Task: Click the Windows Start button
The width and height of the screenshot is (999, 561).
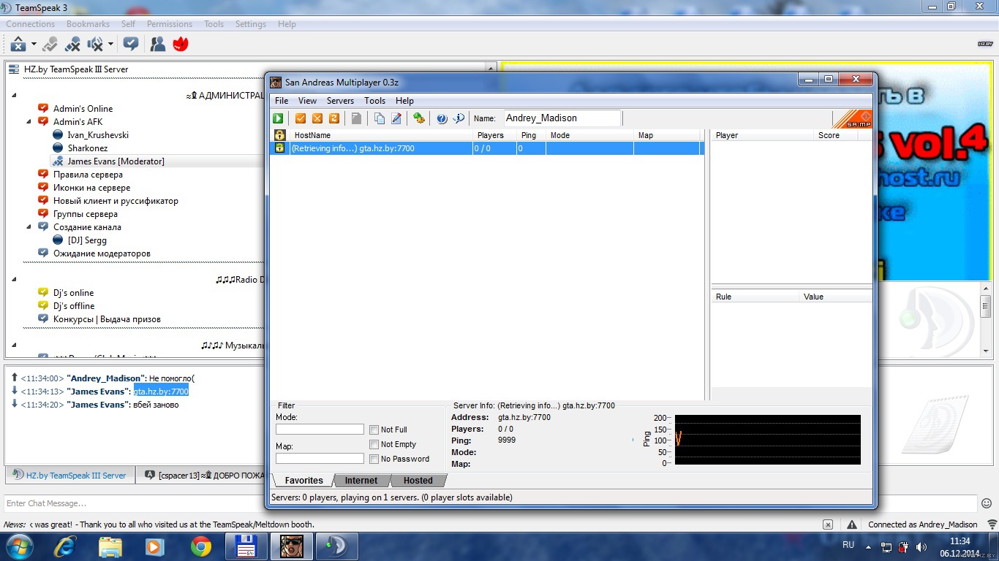Action: tap(19, 546)
